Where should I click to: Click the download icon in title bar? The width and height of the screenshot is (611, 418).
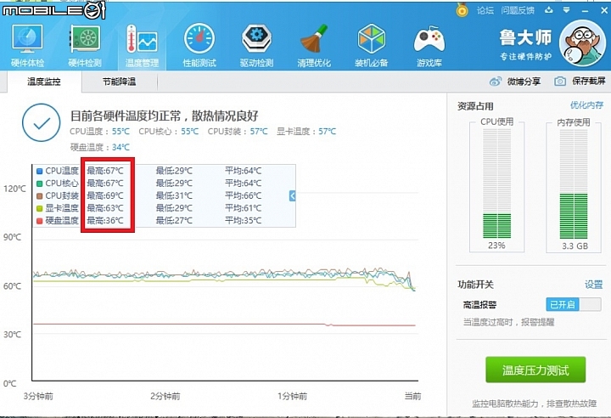(x=549, y=9)
